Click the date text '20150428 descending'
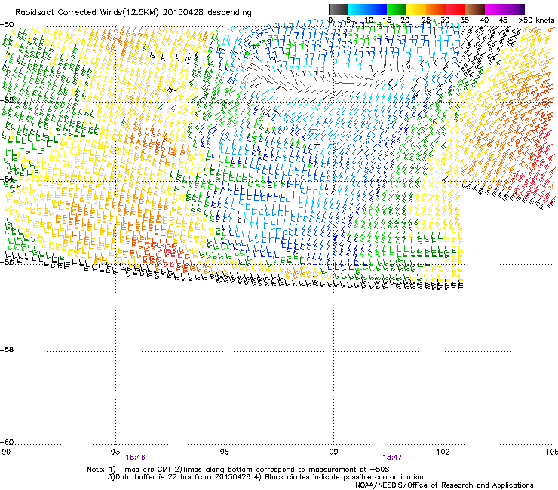 pyautogui.click(x=207, y=13)
